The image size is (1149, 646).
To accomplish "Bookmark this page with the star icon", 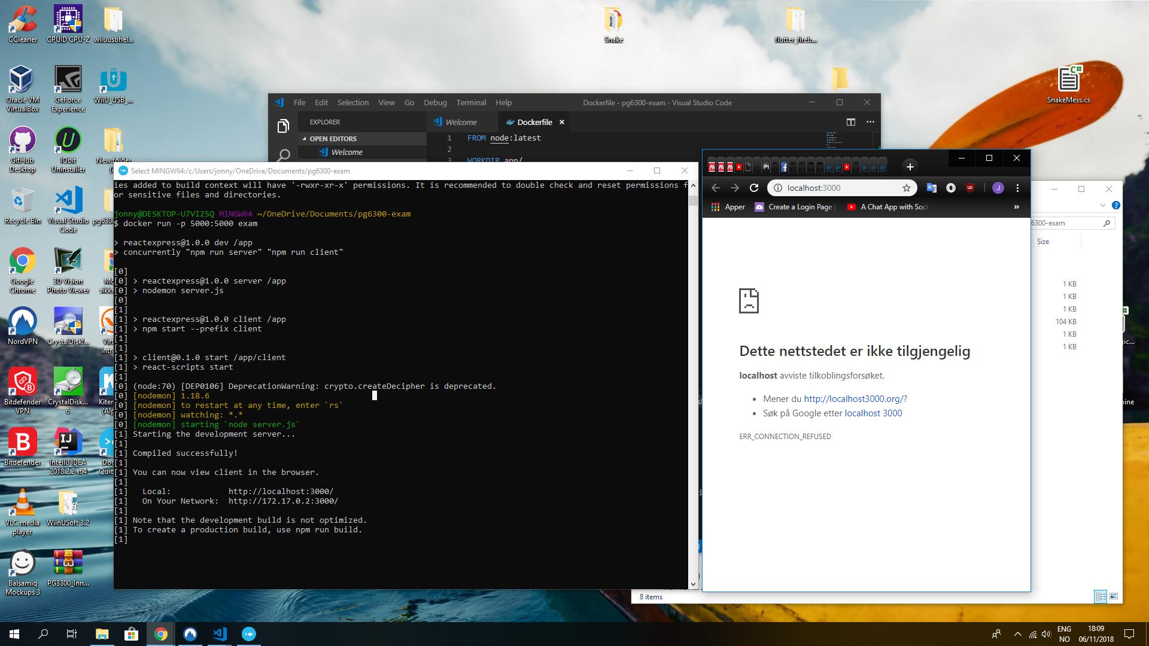I will [907, 188].
